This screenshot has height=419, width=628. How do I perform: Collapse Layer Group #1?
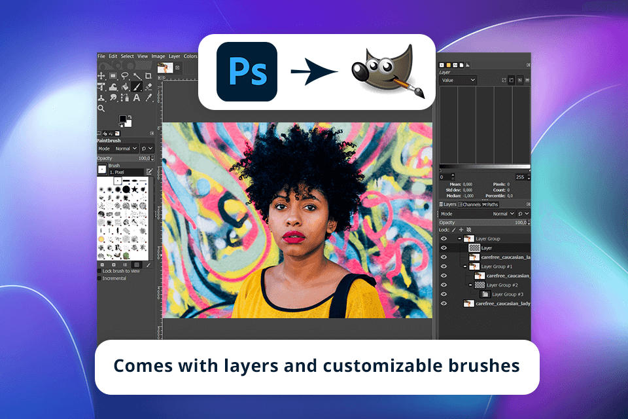click(465, 266)
